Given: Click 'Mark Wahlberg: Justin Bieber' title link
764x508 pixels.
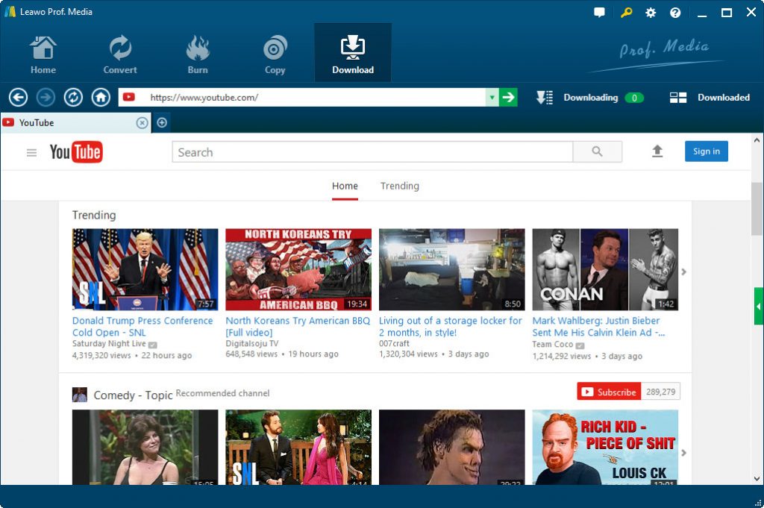Looking at the screenshot, I should 598,326.
